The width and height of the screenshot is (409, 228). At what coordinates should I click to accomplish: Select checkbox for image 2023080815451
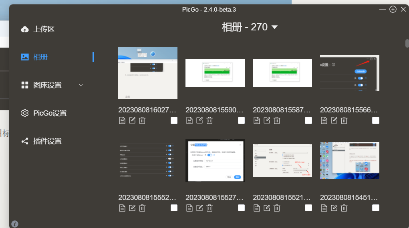coord(376,208)
